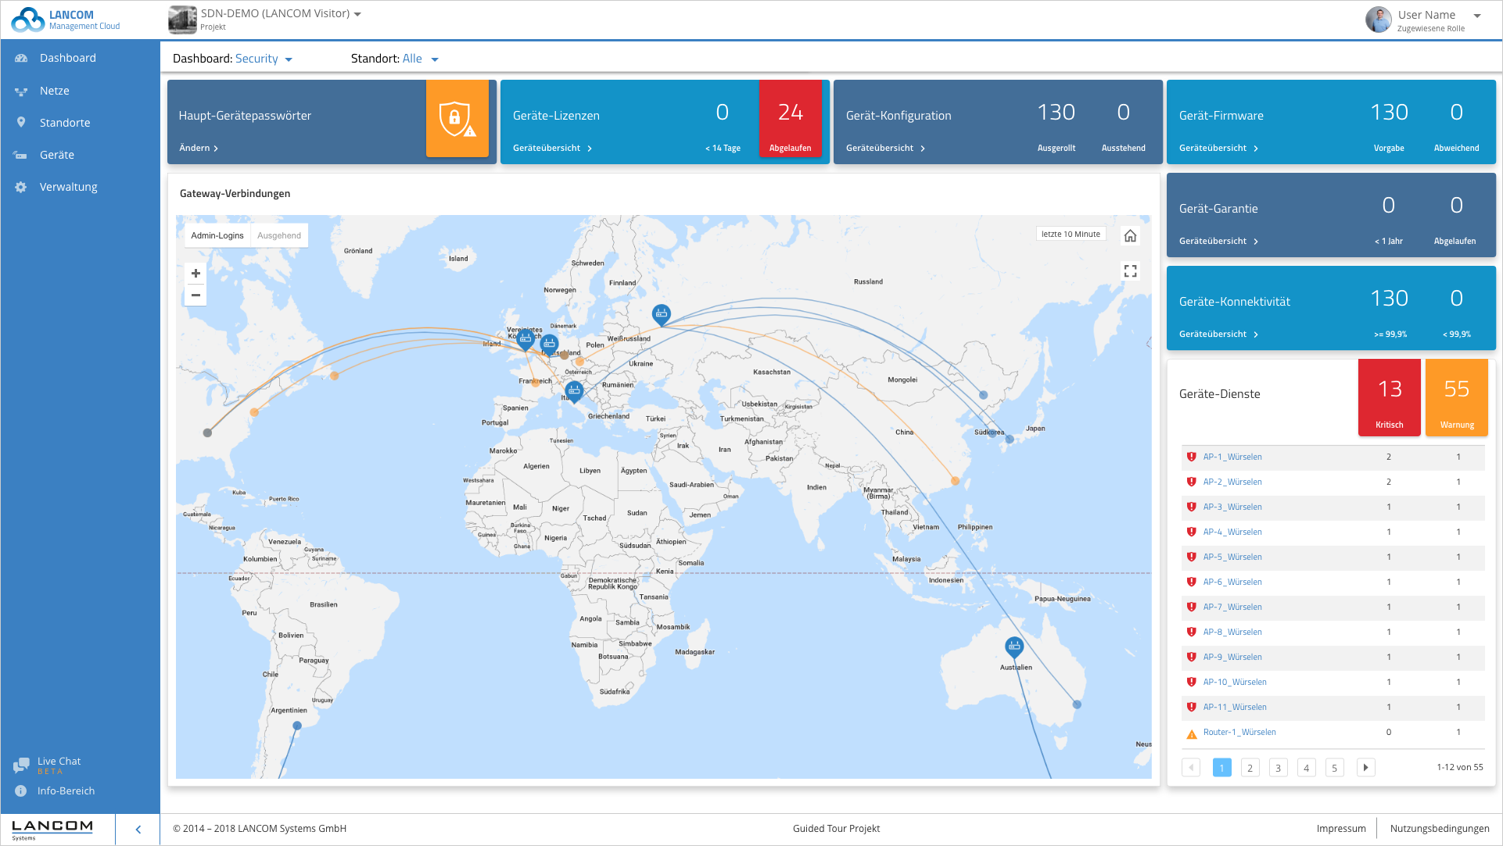Select the Admin-Logins map toggle
Viewport: 1503px width, 846px height.
click(x=217, y=235)
